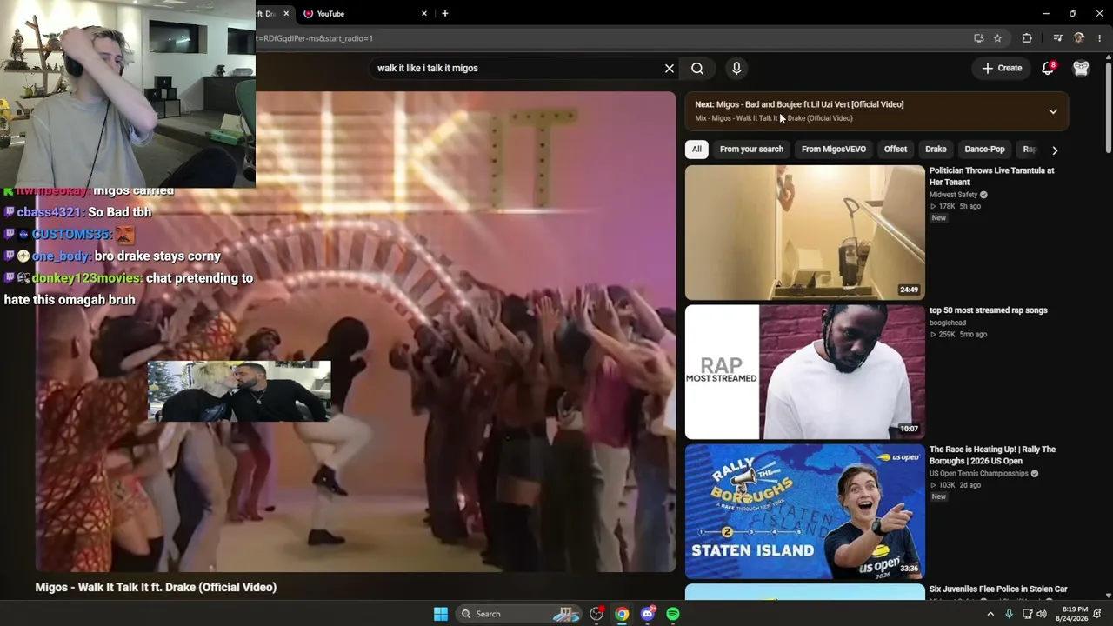Filter recommendations by Offset chip
Viewport: 1113px width, 626px height.
tap(896, 150)
